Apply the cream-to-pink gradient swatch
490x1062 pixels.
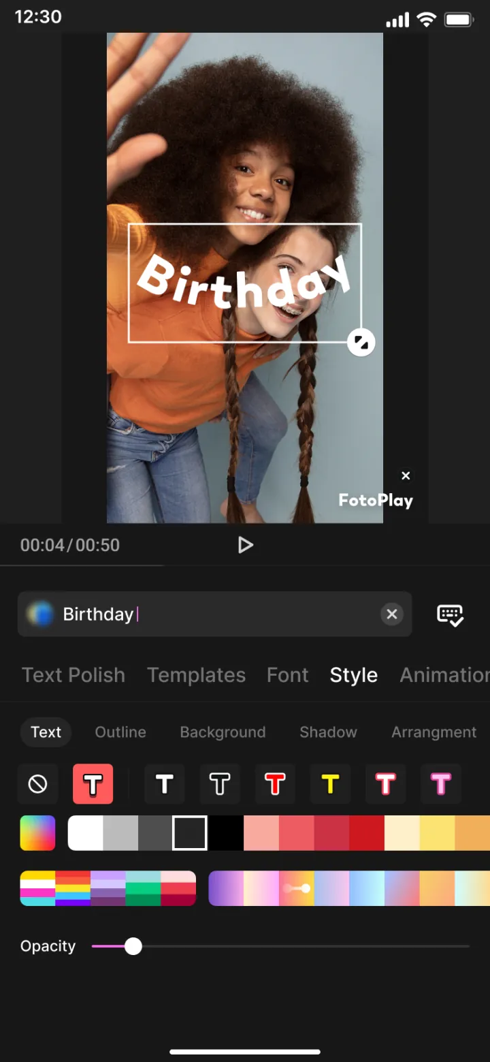tap(261, 888)
